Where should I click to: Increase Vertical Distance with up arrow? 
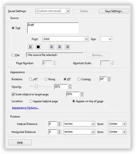point(59,122)
